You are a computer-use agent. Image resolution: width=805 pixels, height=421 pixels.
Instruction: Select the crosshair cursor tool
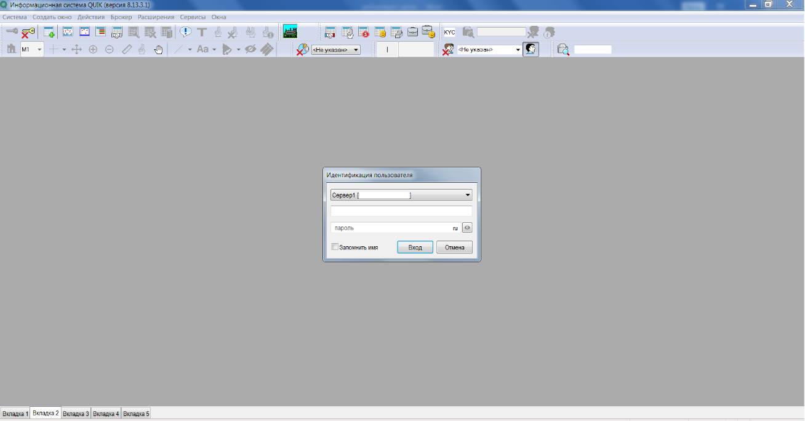[54, 49]
